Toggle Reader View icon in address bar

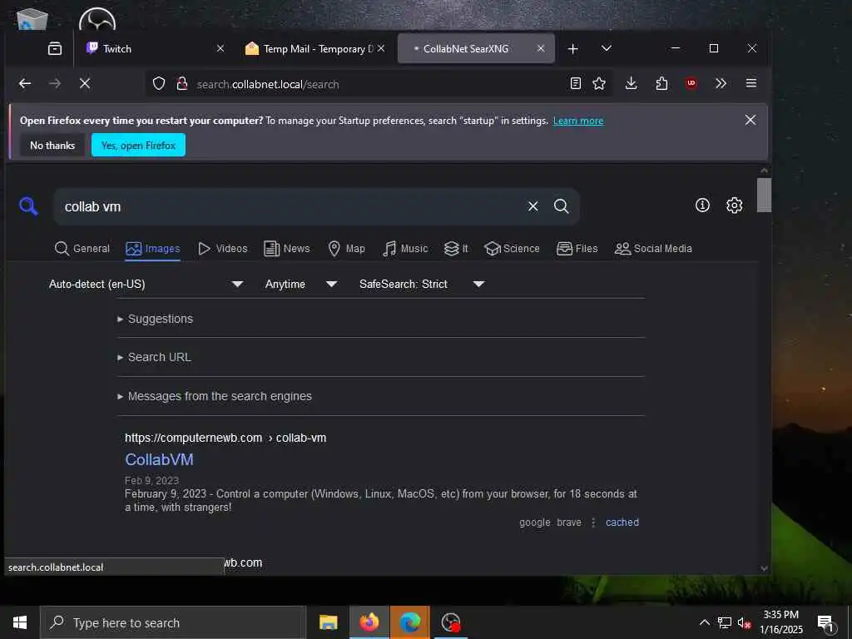coord(576,83)
